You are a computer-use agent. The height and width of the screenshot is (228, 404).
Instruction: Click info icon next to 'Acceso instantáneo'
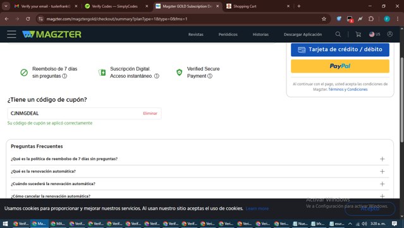pyautogui.click(x=157, y=76)
